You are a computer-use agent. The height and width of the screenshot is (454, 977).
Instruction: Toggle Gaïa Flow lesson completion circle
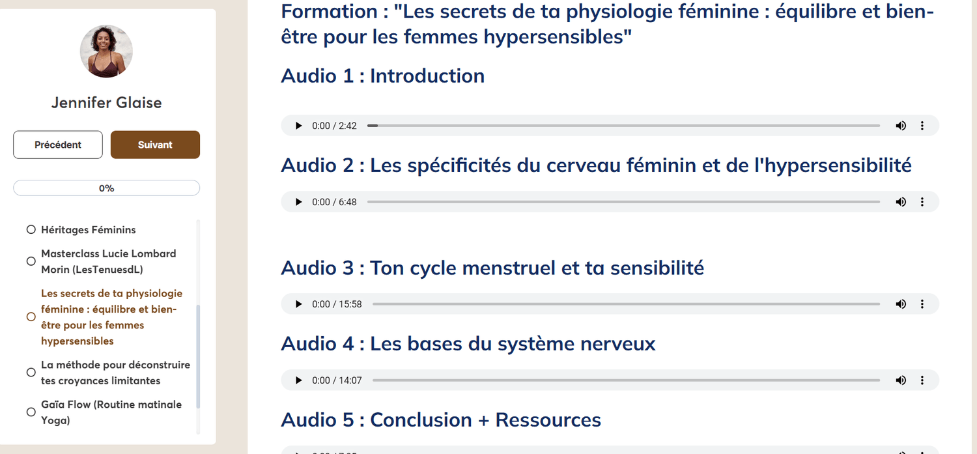[x=31, y=412]
